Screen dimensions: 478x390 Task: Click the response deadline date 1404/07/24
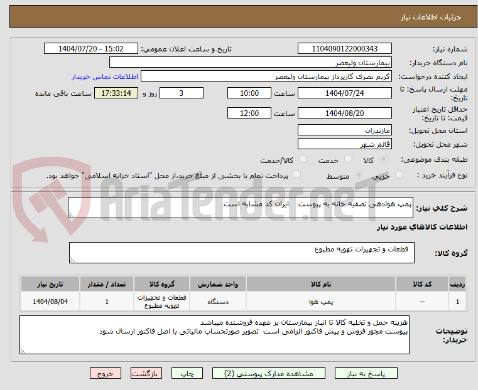(x=344, y=93)
